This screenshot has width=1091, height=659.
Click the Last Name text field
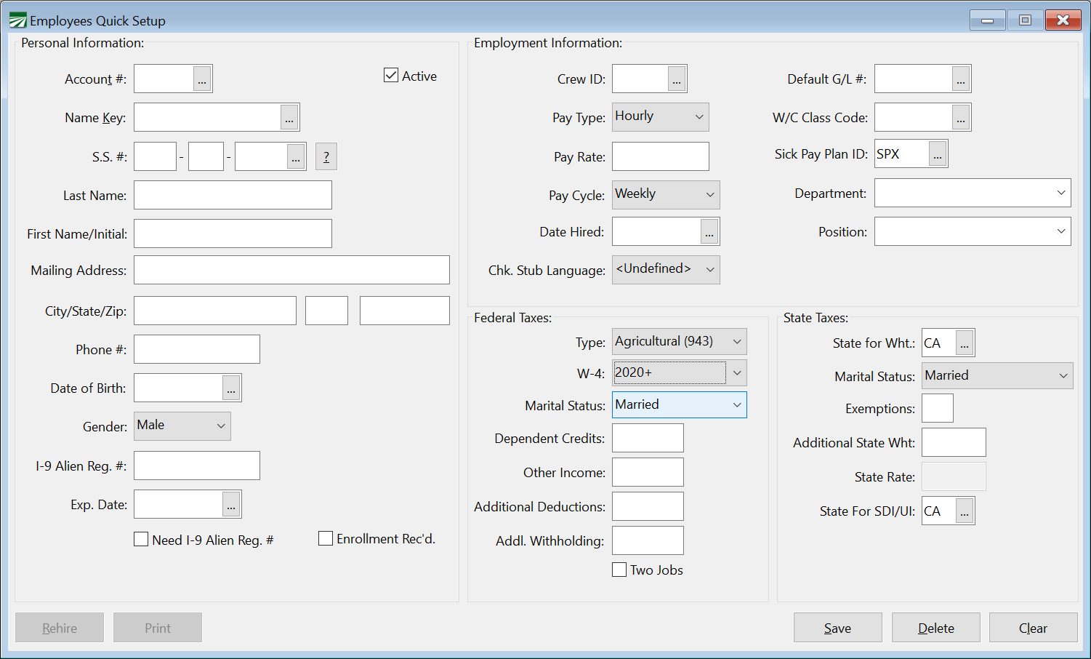(233, 195)
